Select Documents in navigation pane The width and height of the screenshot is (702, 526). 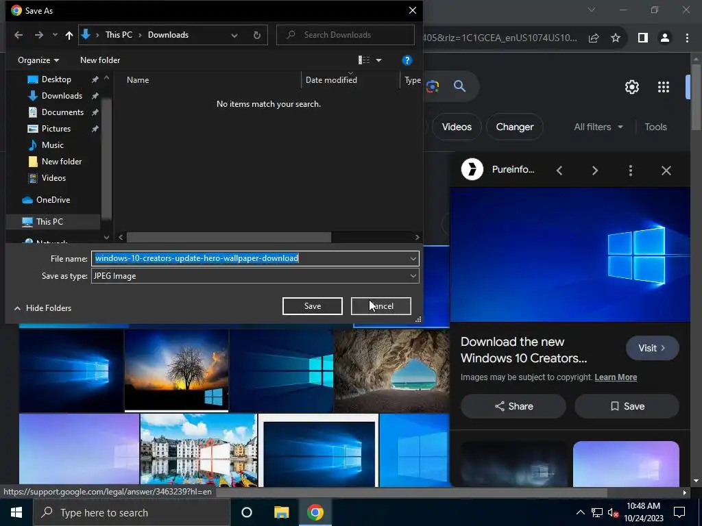(x=62, y=112)
